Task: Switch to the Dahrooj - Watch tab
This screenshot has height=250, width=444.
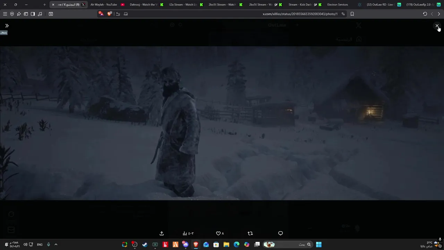Action: (147, 5)
